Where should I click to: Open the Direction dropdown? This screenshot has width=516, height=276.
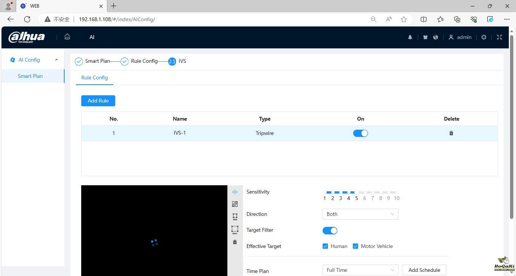coord(360,214)
